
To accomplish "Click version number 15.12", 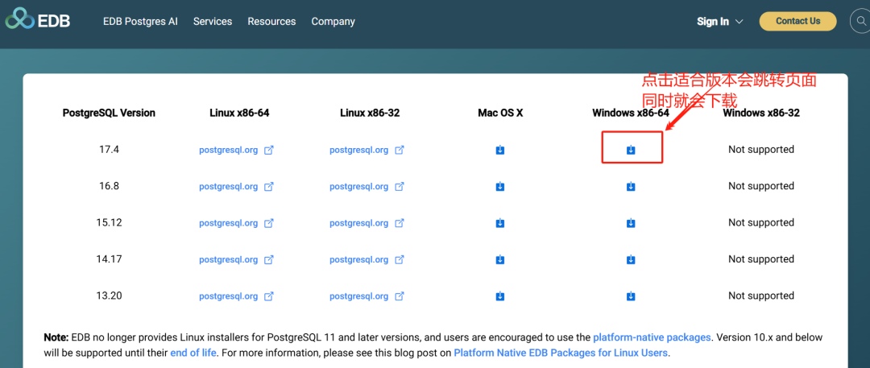I will click(109, 223).
